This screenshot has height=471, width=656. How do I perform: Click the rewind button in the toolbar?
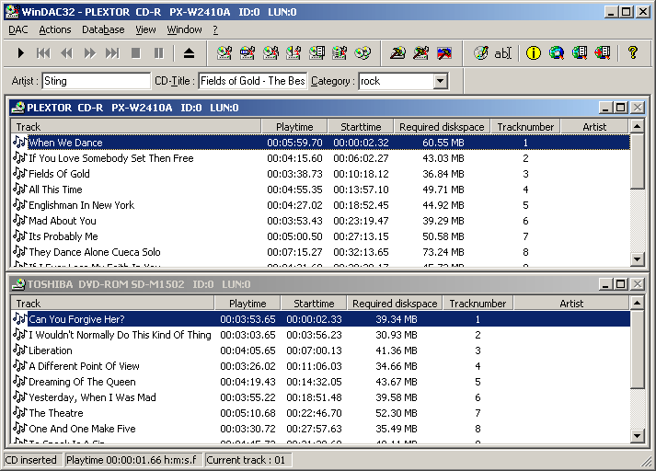pyautogui.click(x=67, y=53)
